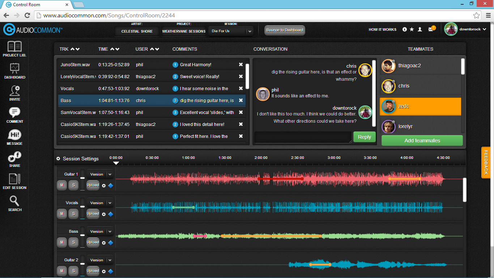Screen dimensions: 494x278
Task: Click the green Add teammates button
Action: click(422, 140)
